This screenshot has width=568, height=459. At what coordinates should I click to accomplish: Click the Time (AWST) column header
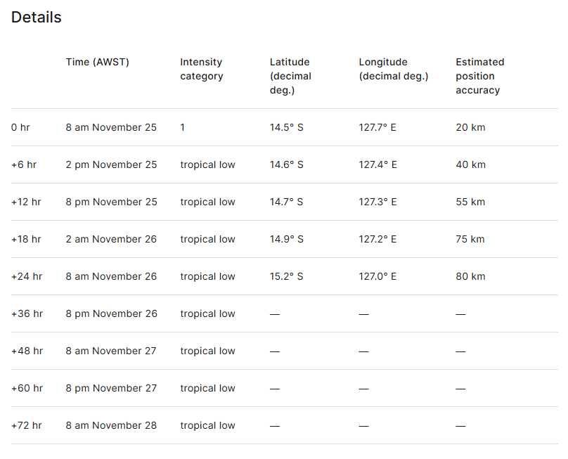click(98, 62)
